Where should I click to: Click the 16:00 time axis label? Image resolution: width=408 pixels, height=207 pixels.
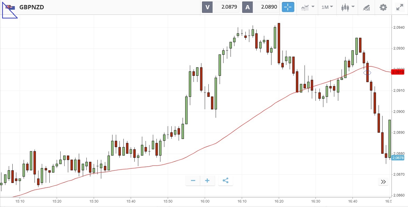pyautogui.click(x=205, y=201)
